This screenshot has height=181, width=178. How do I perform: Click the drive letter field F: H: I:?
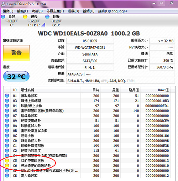90,67
